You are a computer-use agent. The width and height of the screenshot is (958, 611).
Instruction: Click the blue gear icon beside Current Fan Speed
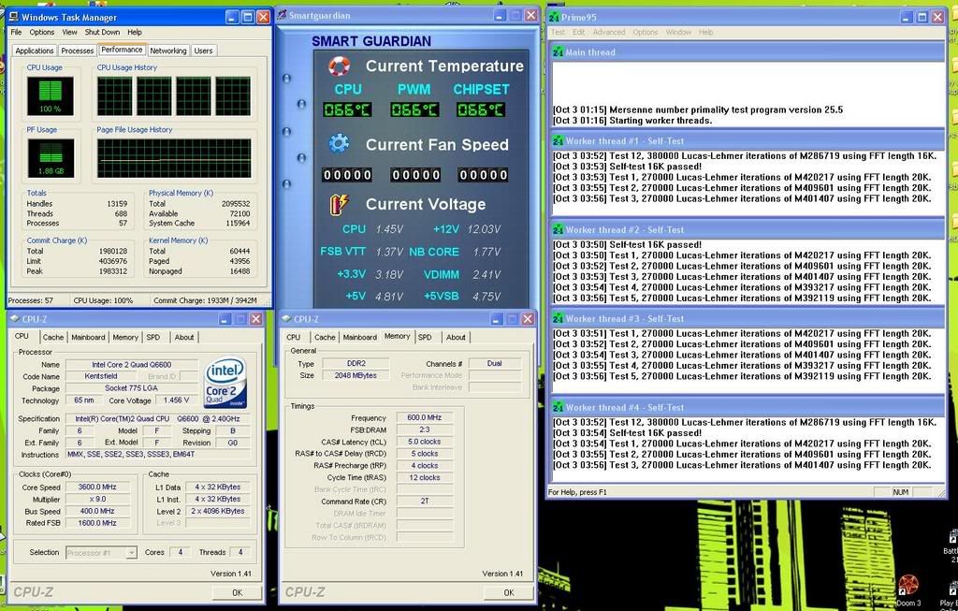pos(339,143)
